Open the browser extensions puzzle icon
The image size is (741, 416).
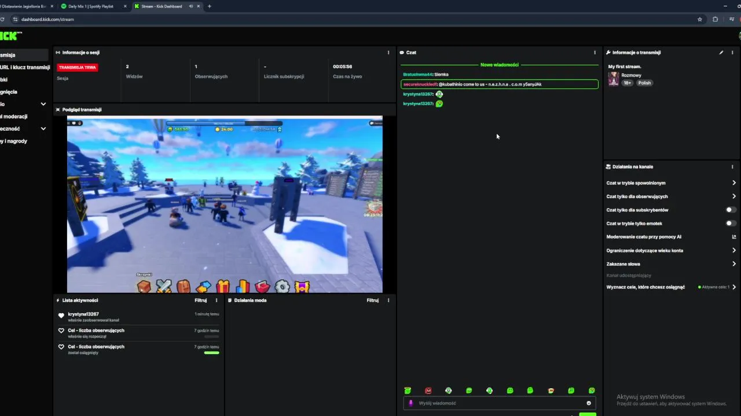pyautogui.click(x=716, y=19)
